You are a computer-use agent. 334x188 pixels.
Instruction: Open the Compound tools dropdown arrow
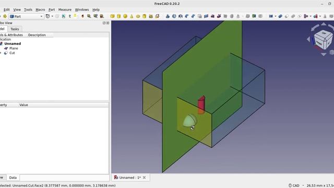click(x=275, y=16)
